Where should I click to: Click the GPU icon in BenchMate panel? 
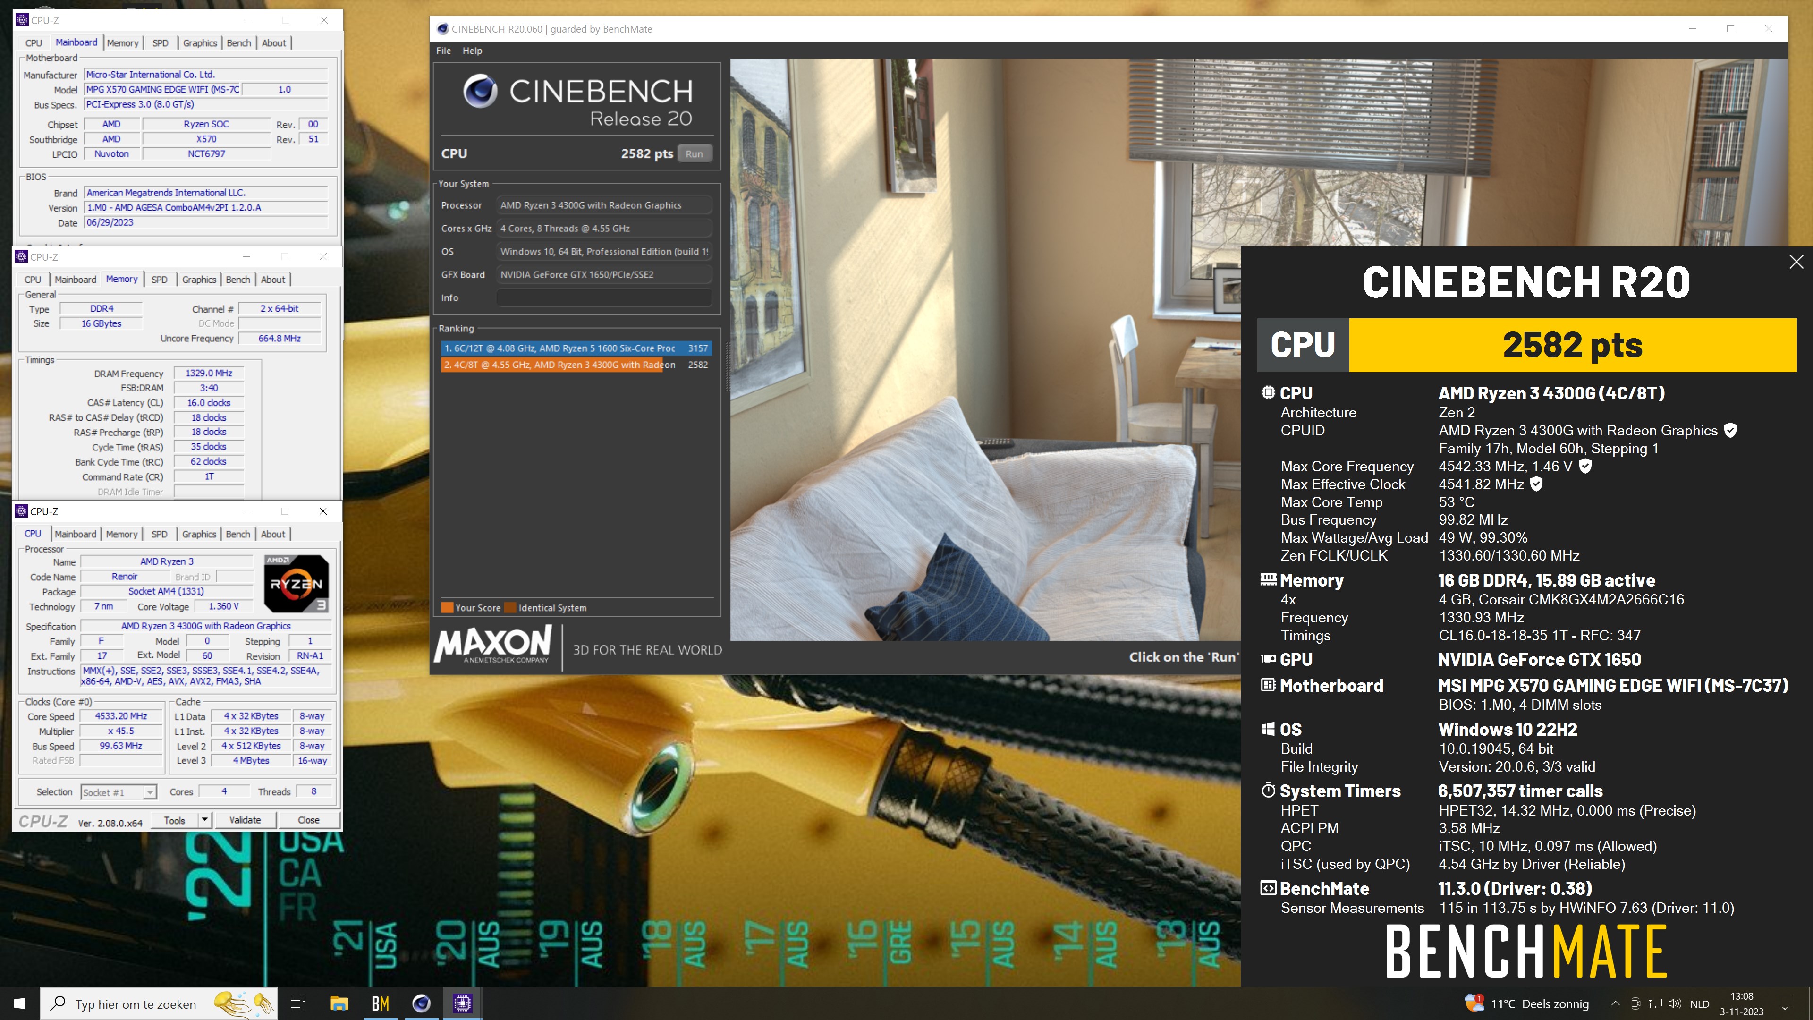1268,659
